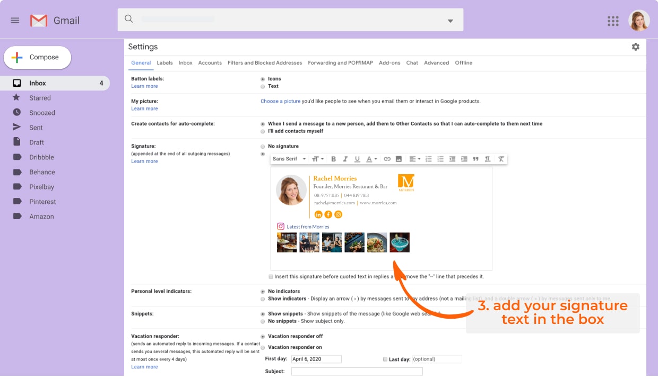Click the Compose button
The height and width of the screenshot is (379, 658).
38,57
